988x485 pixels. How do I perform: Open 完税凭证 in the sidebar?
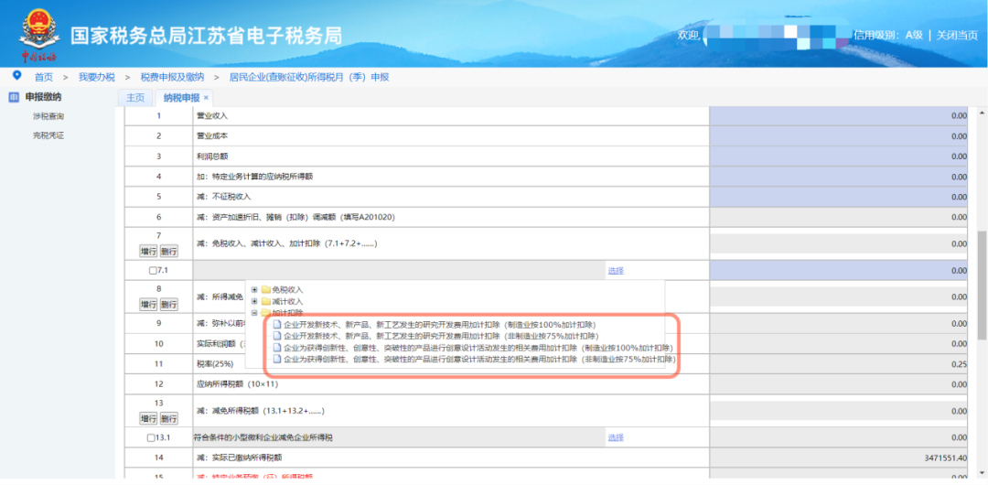(x=48, y=135)
